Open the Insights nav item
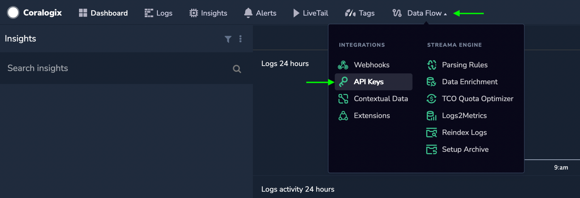This screenshot has width=580, height=198. [214, 13]
